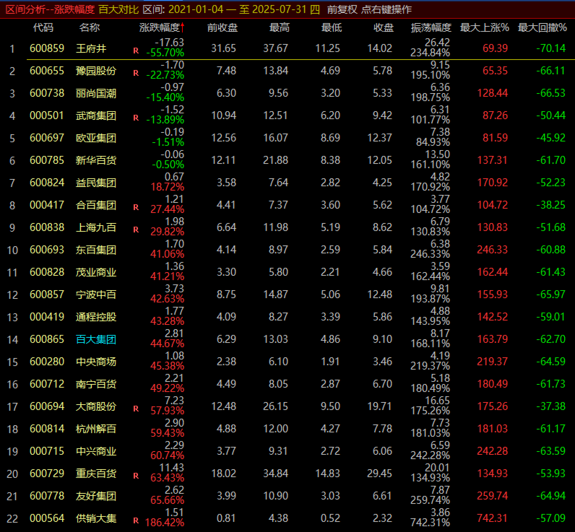
Task: Select stock name 茂业商业
Action: [x=96, y=272]
